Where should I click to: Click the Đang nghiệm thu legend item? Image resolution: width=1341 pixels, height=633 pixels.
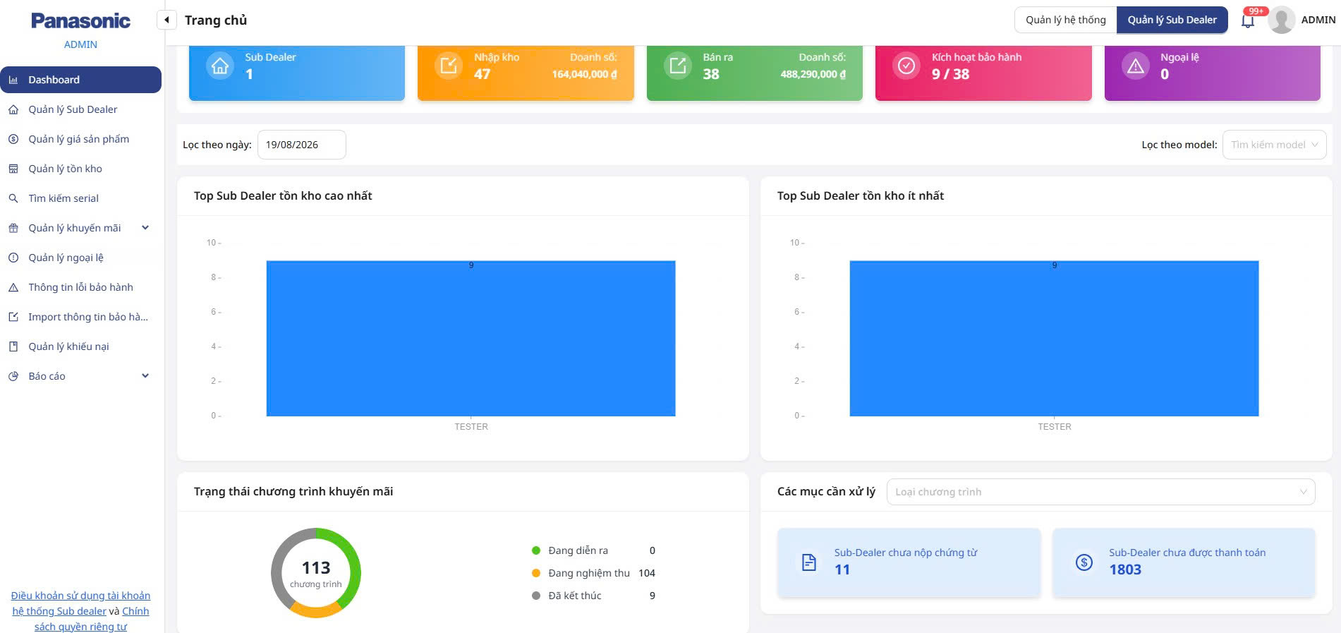pos(593,573)
